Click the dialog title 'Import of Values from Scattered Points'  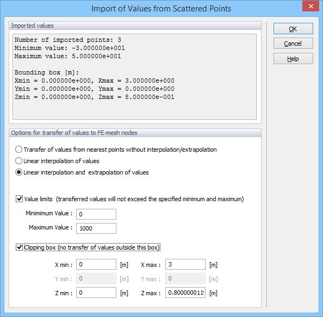[161, 9]
